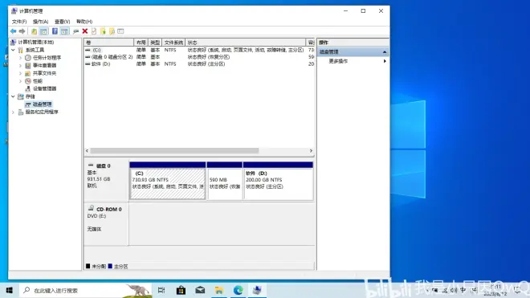This screenshot has height=298, width=530.
Task: Select the 软件 (D:) row in volume list
Action: (x=199, y=64)
